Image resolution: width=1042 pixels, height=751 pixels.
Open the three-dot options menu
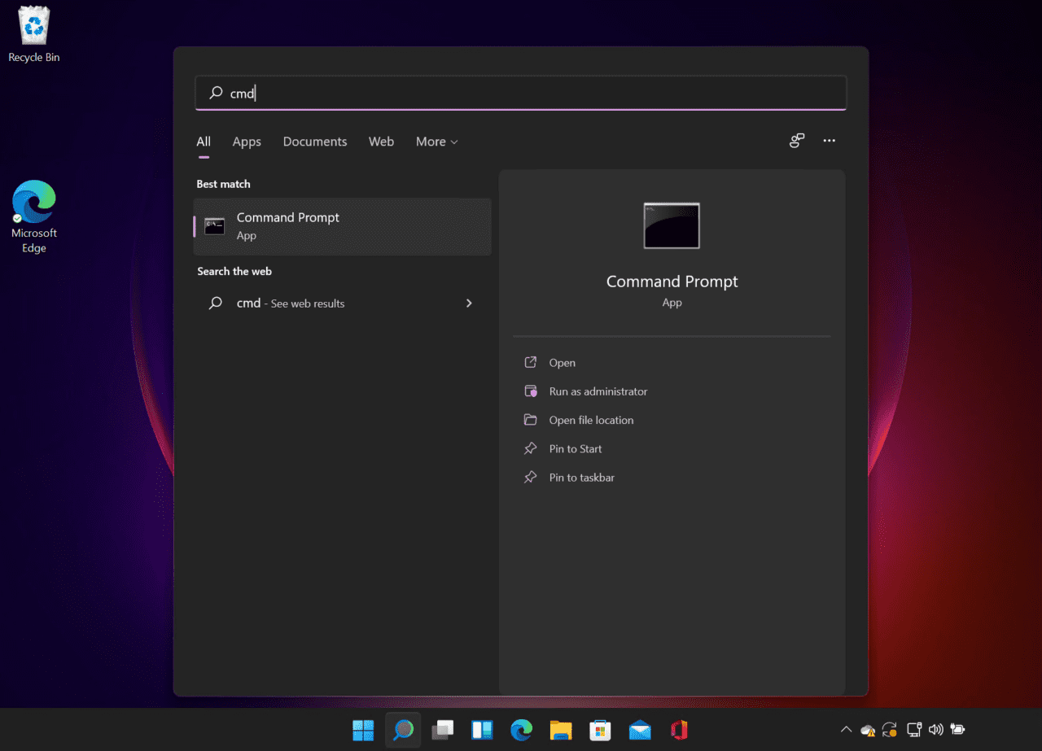pyautogui.click(x=829, y=141)
